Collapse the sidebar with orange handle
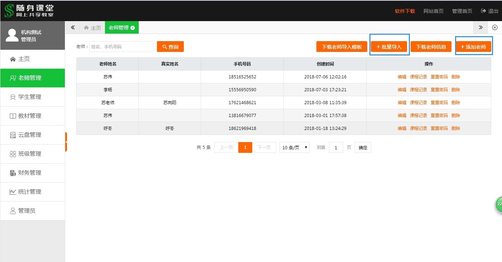Image resolution: width=502 pixels, height=262 pixels. (66, 142)
